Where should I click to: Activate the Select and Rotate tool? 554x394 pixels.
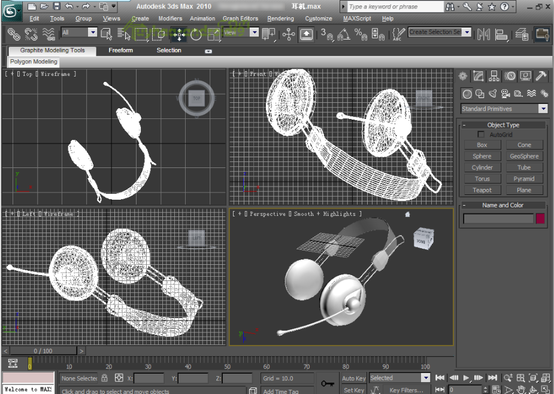196,34
